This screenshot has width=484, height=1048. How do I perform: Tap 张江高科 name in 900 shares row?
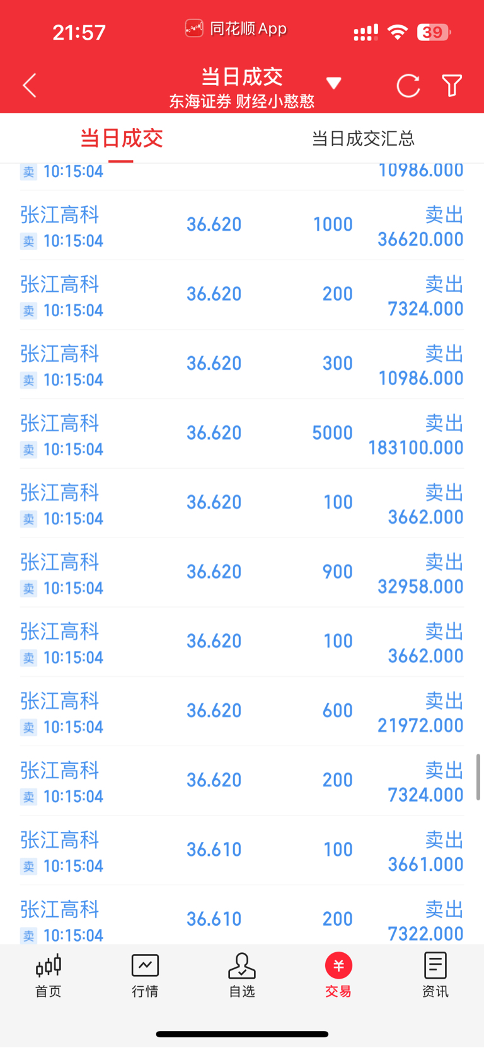click(60, 562)
